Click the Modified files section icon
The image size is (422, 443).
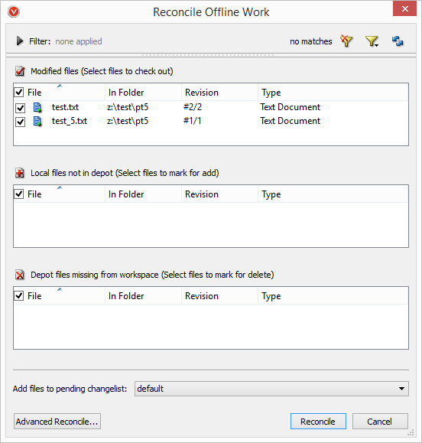[20, 71]
